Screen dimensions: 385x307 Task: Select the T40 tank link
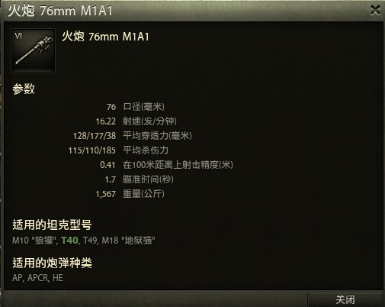[x=69, y=241]
